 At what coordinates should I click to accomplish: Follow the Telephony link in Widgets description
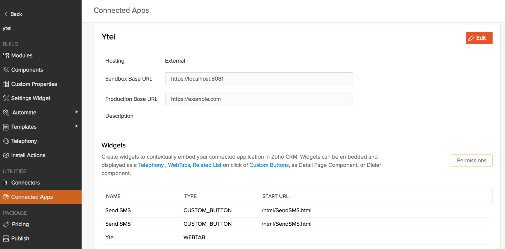(x=151, y=165)
